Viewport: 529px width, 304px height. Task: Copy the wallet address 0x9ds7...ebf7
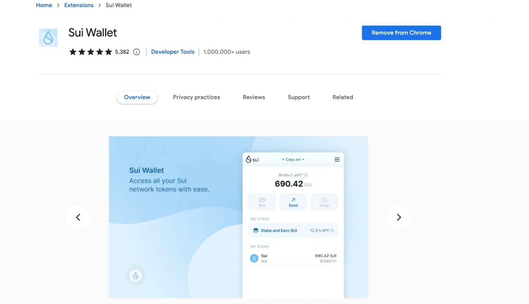[x=306, y=175]
